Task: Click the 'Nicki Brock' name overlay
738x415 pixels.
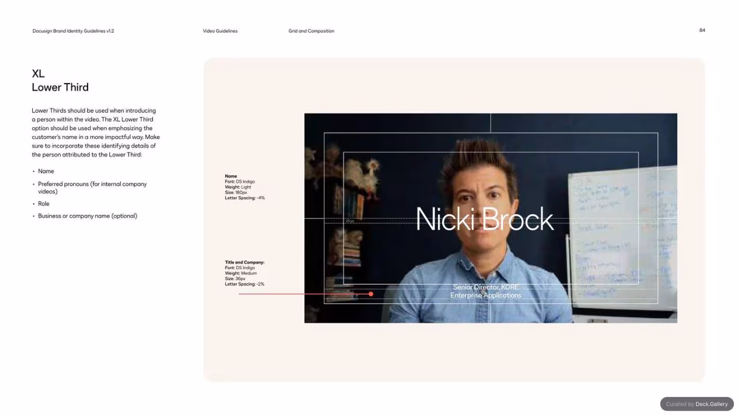Action: click(x=485, y=219)
